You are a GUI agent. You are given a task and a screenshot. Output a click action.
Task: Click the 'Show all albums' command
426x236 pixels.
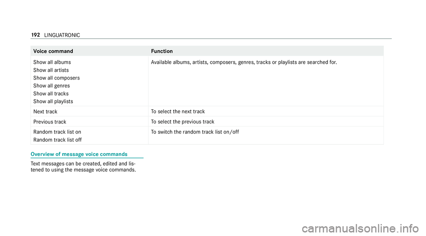[52, 62]
